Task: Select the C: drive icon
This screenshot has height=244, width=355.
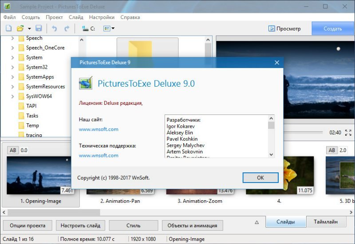Action: point(88,28)
